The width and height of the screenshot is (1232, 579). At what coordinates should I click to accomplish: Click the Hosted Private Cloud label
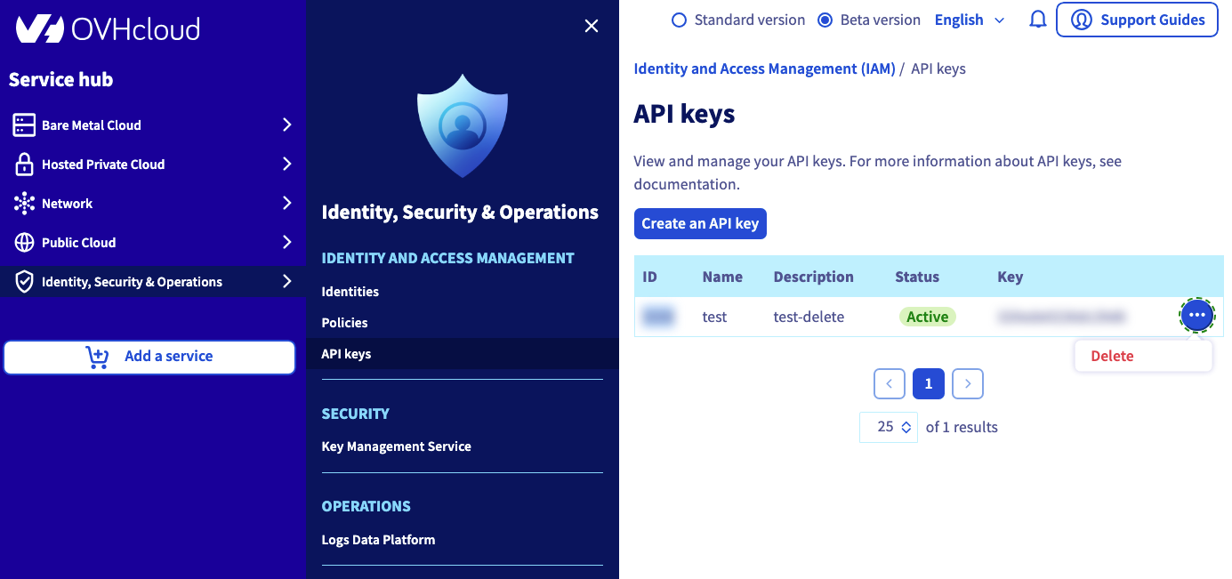click(103, 165)
